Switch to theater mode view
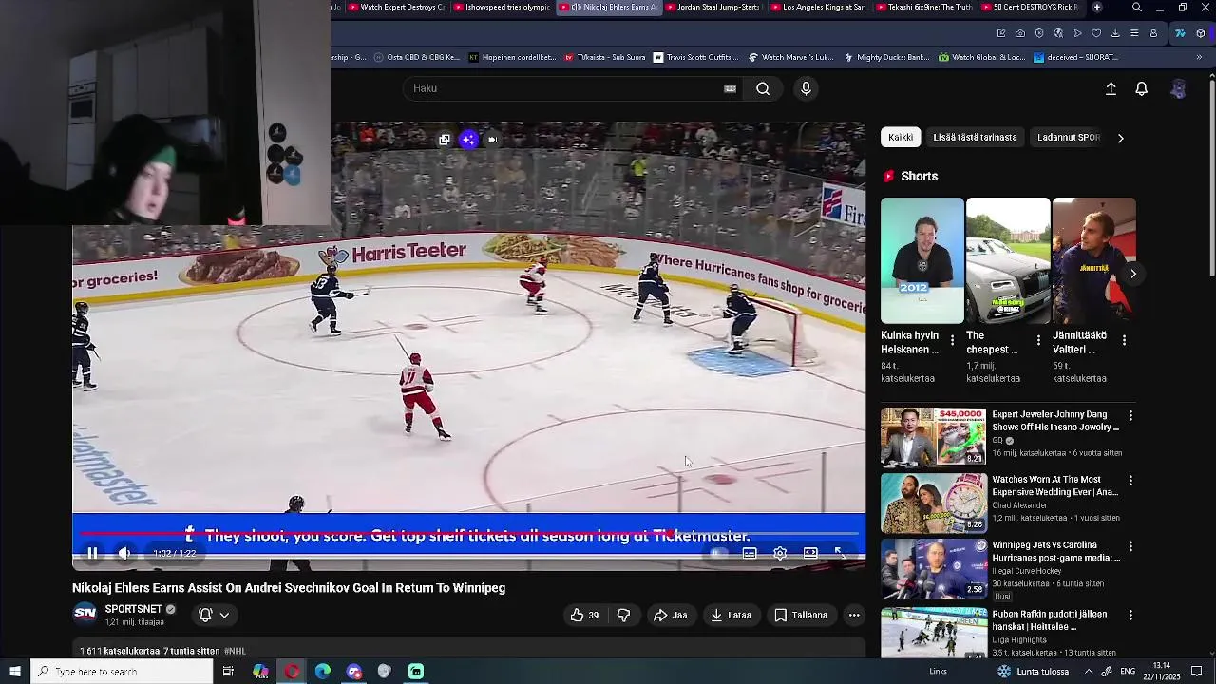The height and width of the screenshot is (684, 1216). click(810, 553)
